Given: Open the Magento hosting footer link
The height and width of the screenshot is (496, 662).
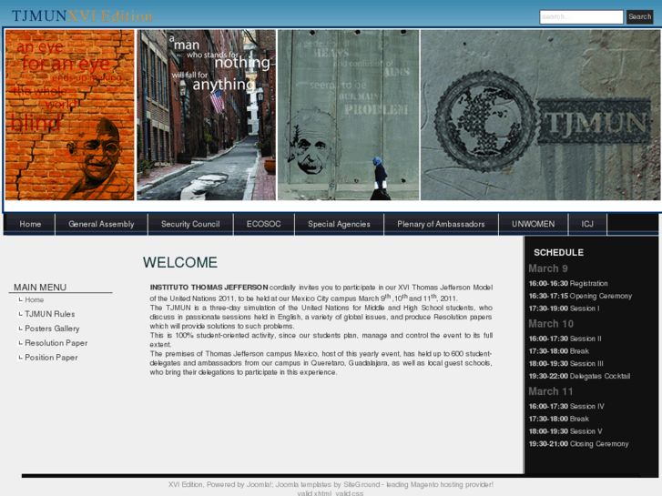Looking at the screenshot, I should [439, 484].
